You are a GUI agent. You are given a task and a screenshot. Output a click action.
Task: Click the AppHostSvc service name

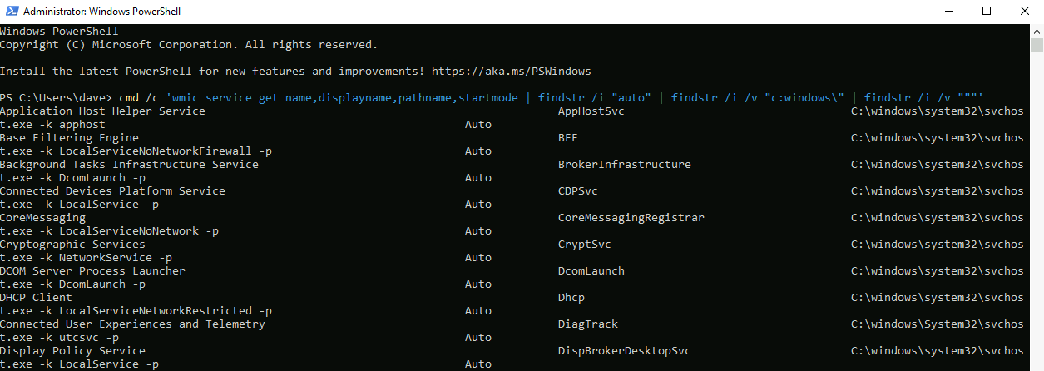[x=591, y=111]
